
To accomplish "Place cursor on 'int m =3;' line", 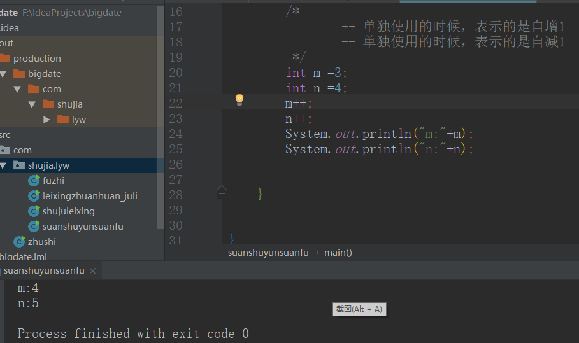I will point(317,73).
